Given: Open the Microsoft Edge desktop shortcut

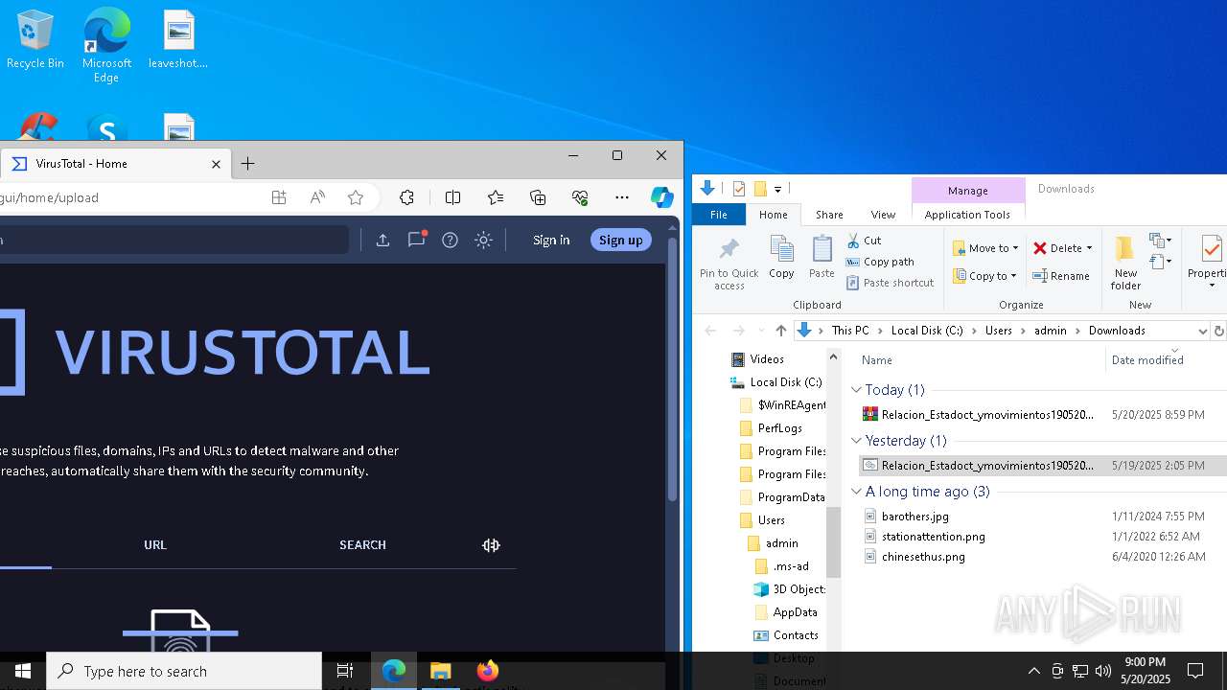Looking at the screenshot, I should point(106,45).
